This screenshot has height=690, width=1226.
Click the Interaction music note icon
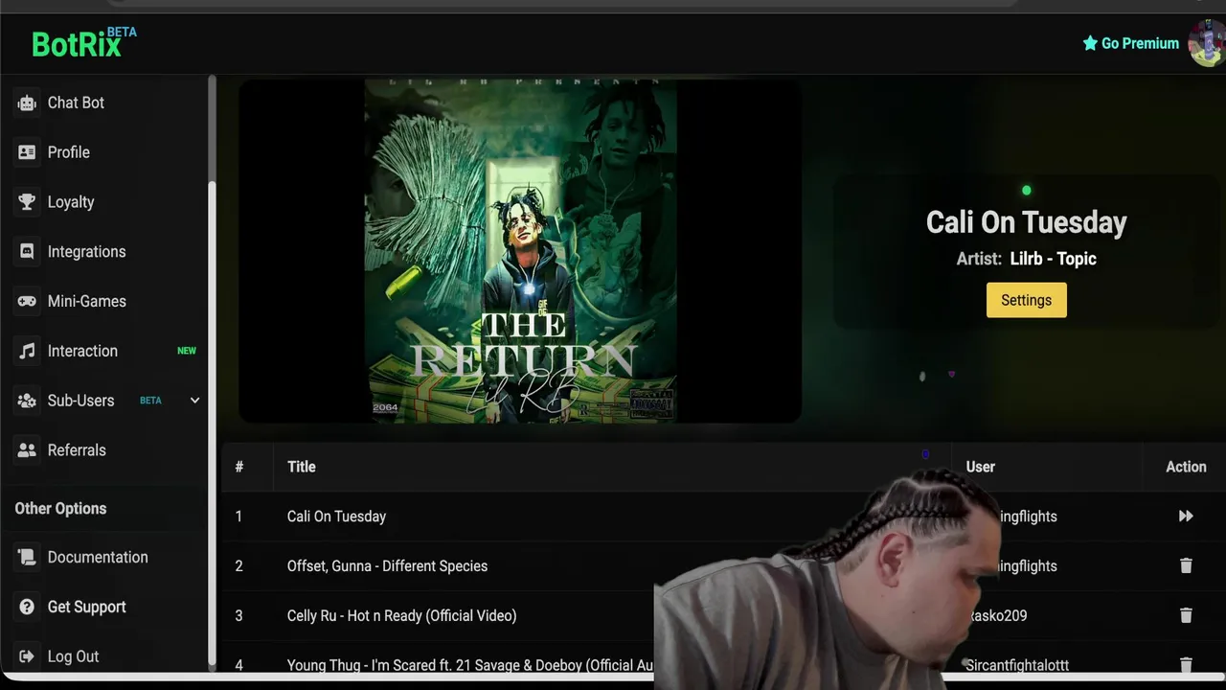[27, 351]
